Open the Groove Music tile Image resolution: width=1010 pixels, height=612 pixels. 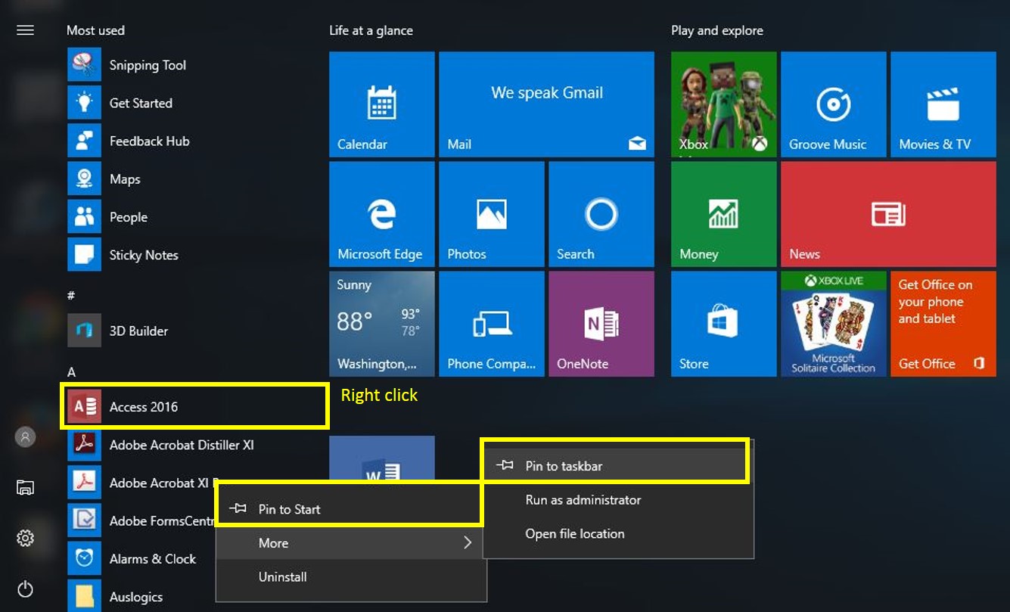833,104
